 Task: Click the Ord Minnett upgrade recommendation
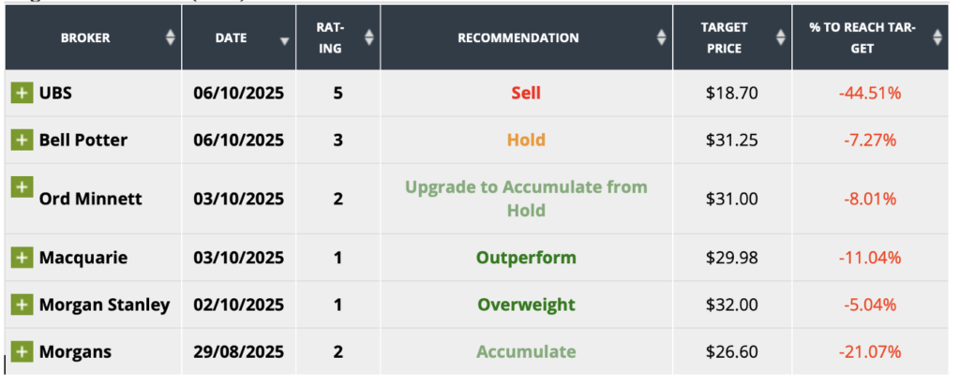click(526, 199)
